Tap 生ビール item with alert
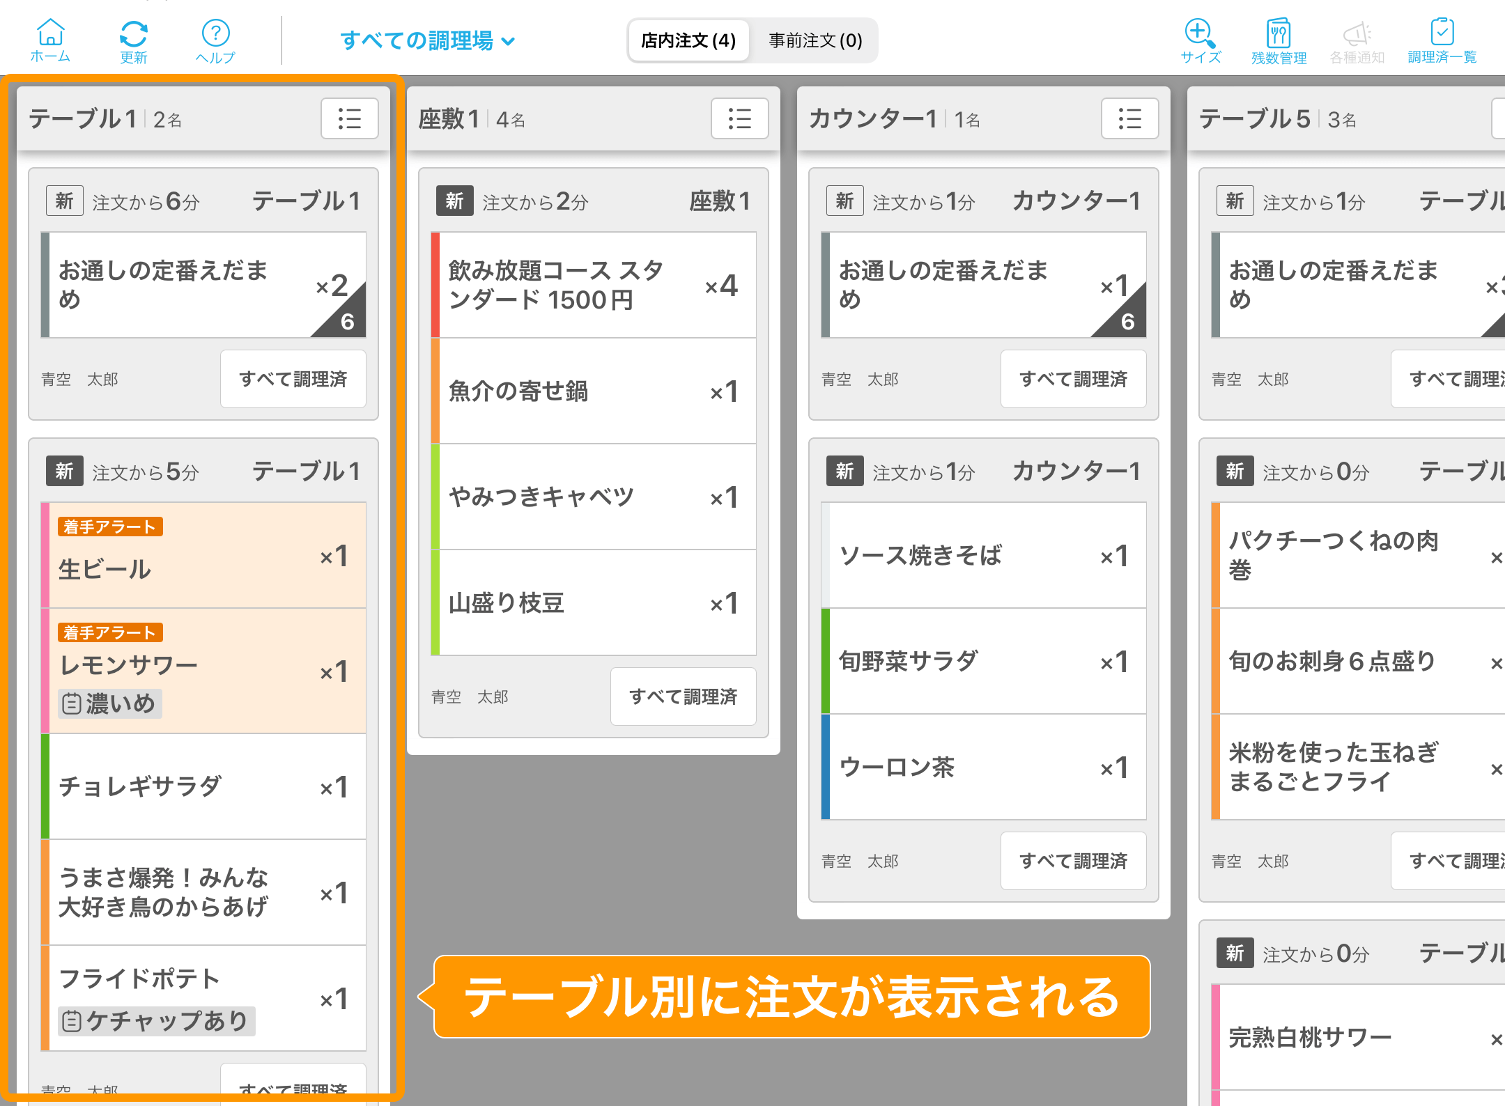The image size is (1505, 1106). (x=203, y=555)
